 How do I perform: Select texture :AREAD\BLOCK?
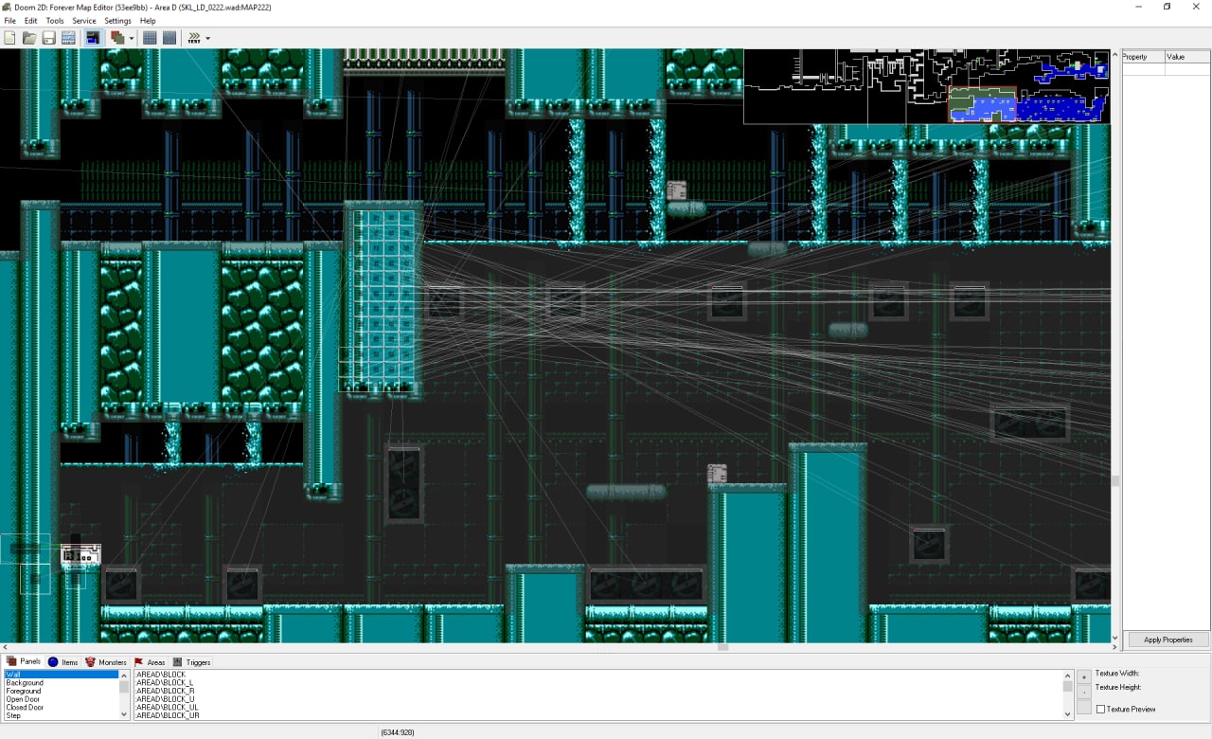(x=598, y=675)
